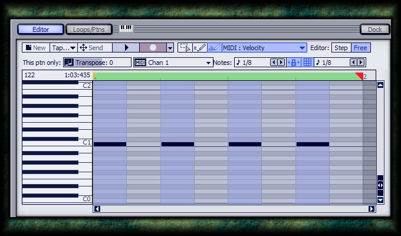This screenshot has height=236, width=401.
Task: Increase the grid resolution with the right arrow
Action: pos(360,62)
